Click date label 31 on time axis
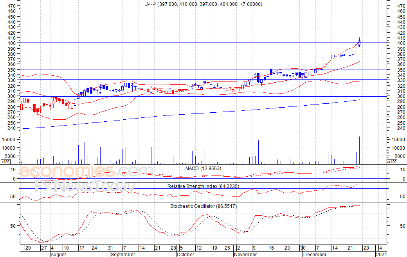Viewport: 407px width, 257px height. 110,248
